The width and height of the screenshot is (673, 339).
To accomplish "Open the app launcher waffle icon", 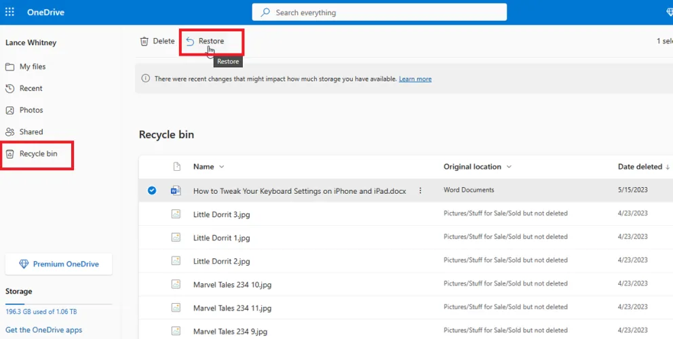I will point(9,12).
